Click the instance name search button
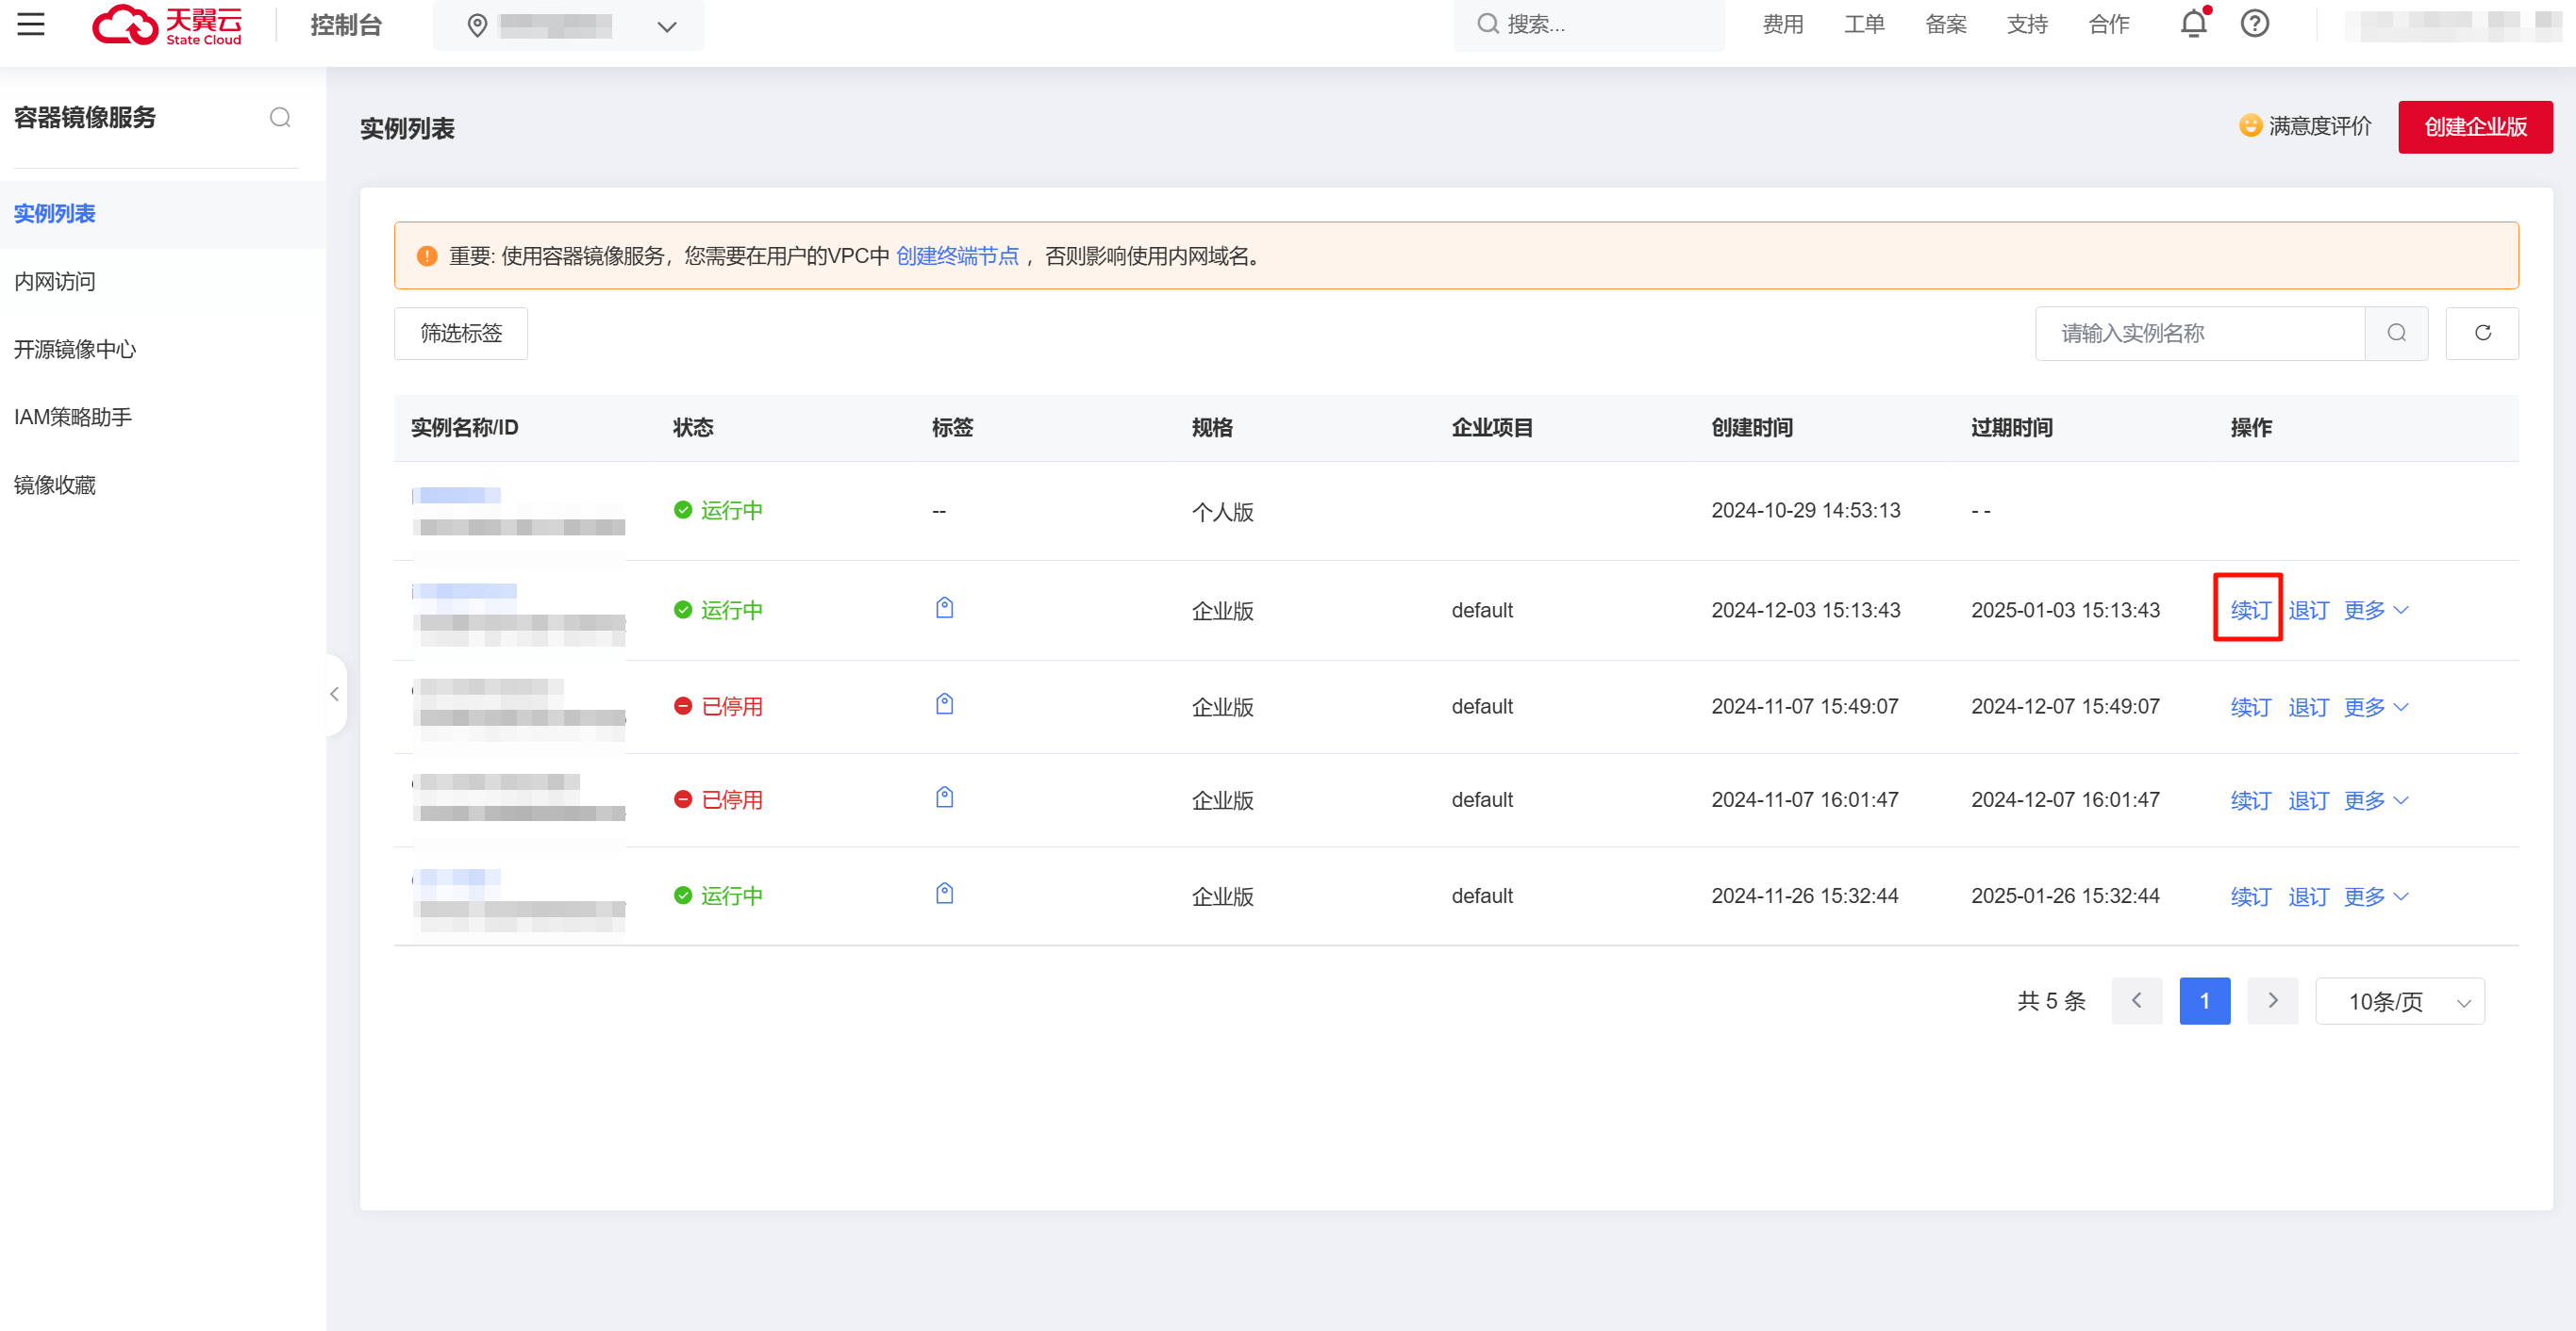This screenshot has width=2576, height=1331. pos(2396,333)
